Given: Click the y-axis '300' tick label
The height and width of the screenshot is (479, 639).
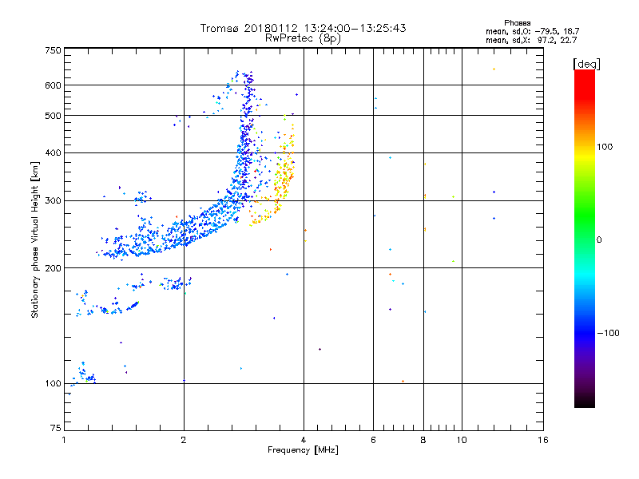Looking at the screenshot, I should click(53, 201).
